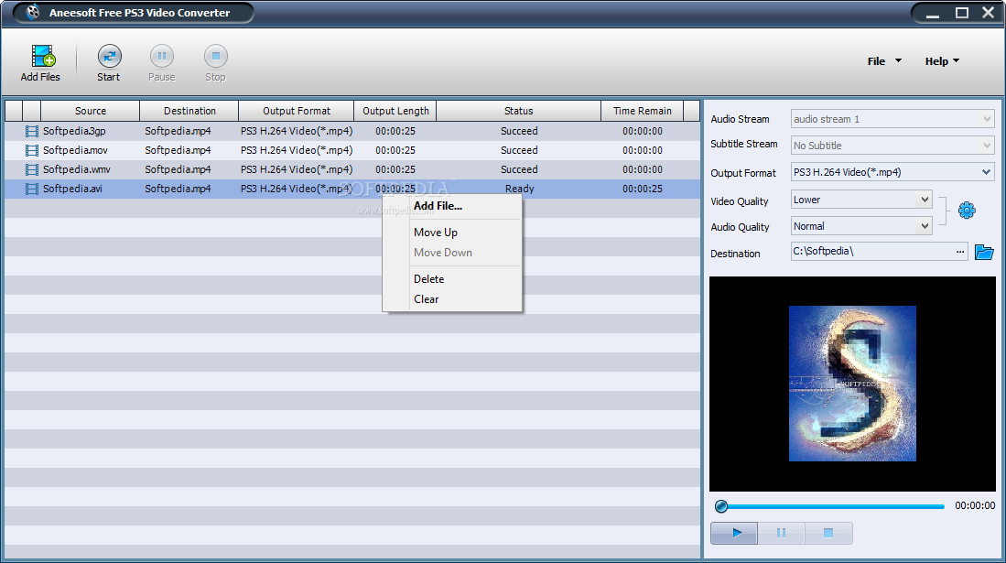The image size is (1006, 563).
Task: Click destination Softpedia.mp4 in Softpedia.wmv row
Action: 178,169
